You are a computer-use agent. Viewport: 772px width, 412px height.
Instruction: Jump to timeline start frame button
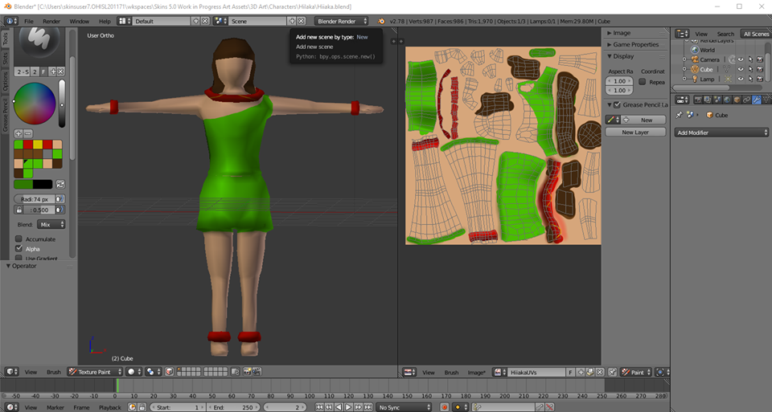[x=319, y=407]
